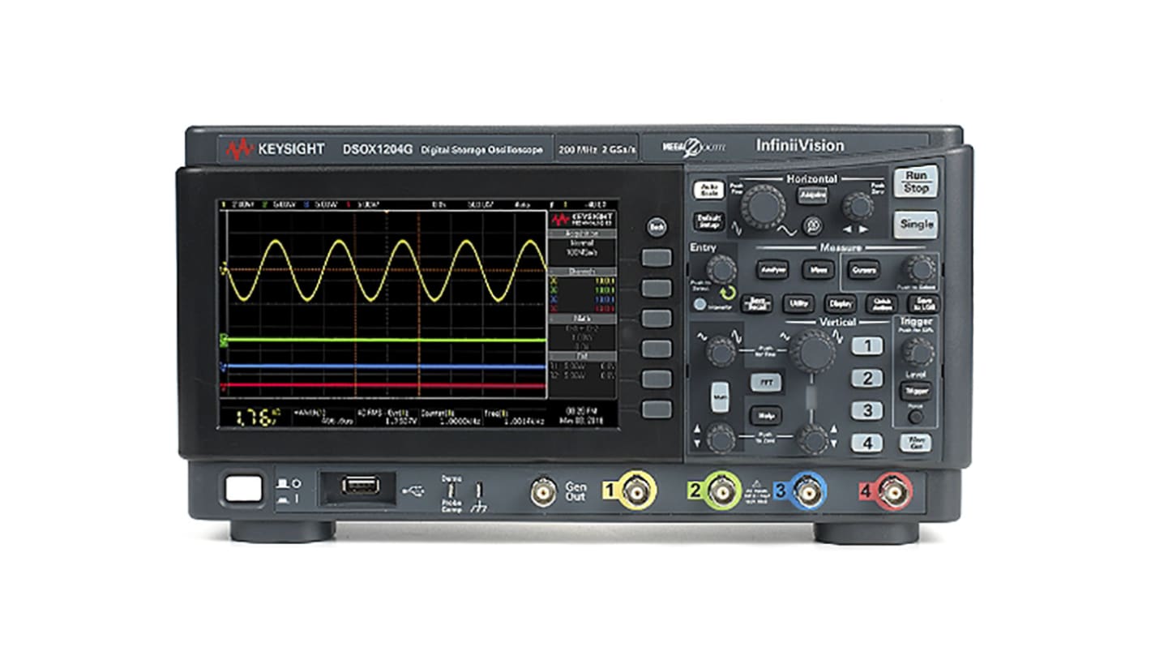Screen dimensions: 1151x647
Task: Push the Default Setup button
Action: 708,221
